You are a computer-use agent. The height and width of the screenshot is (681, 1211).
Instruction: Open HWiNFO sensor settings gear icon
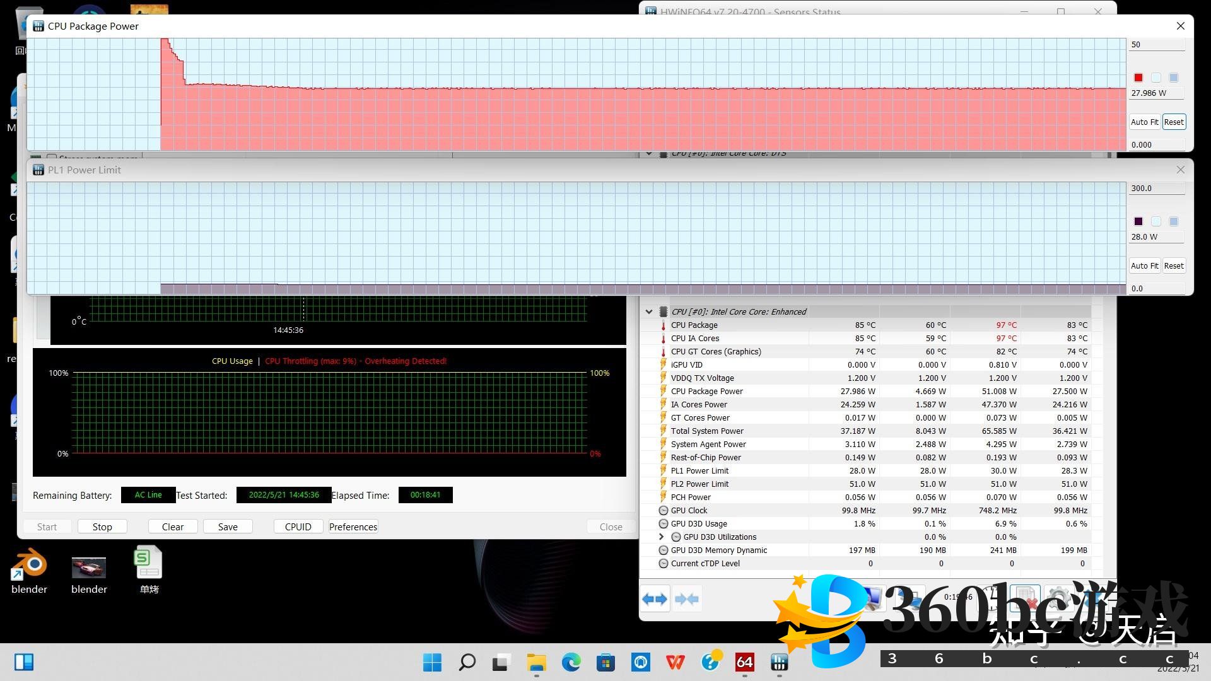point(1058,596)
